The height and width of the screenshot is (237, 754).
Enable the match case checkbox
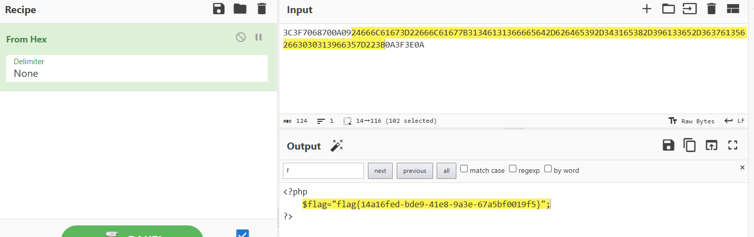pos(464,169)
